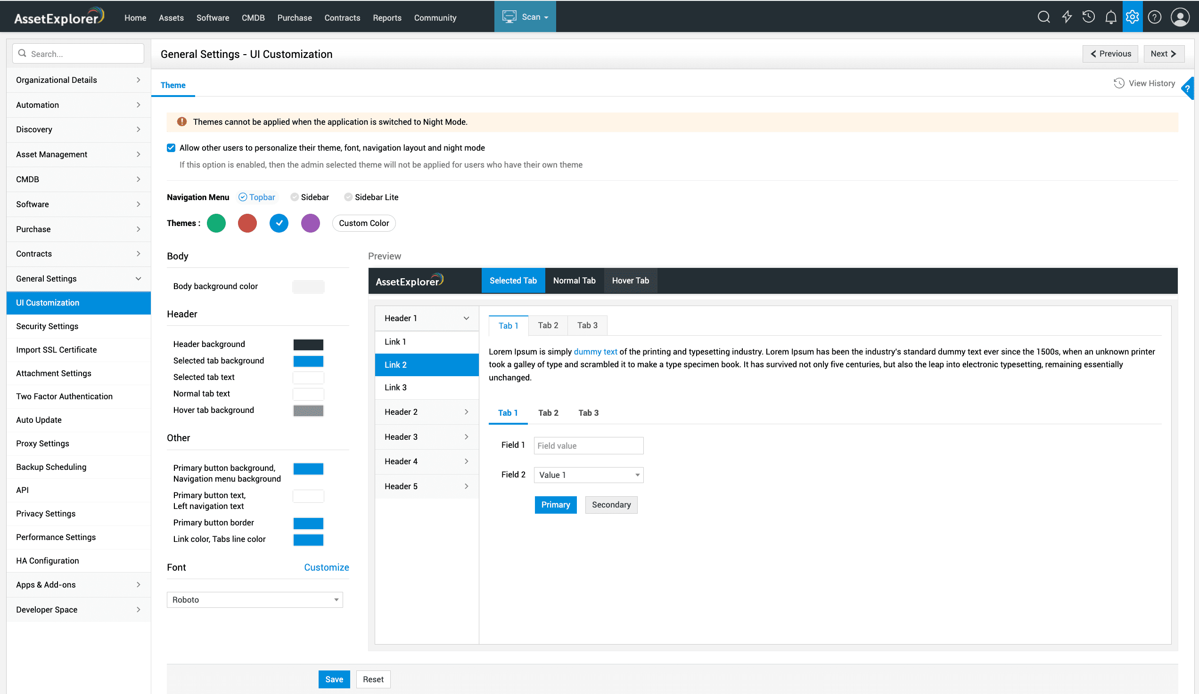Click the View History clock icon
The width and height of the screenshot is (1199, 694).
[1118, 83]
